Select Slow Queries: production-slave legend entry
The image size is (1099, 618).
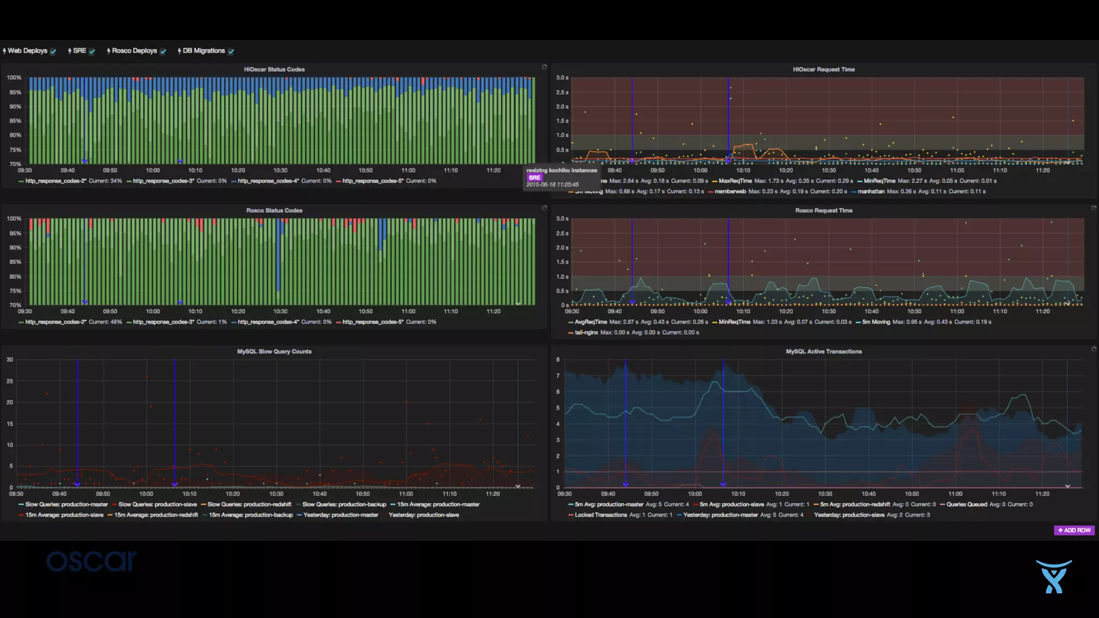(x=157, y=504)
